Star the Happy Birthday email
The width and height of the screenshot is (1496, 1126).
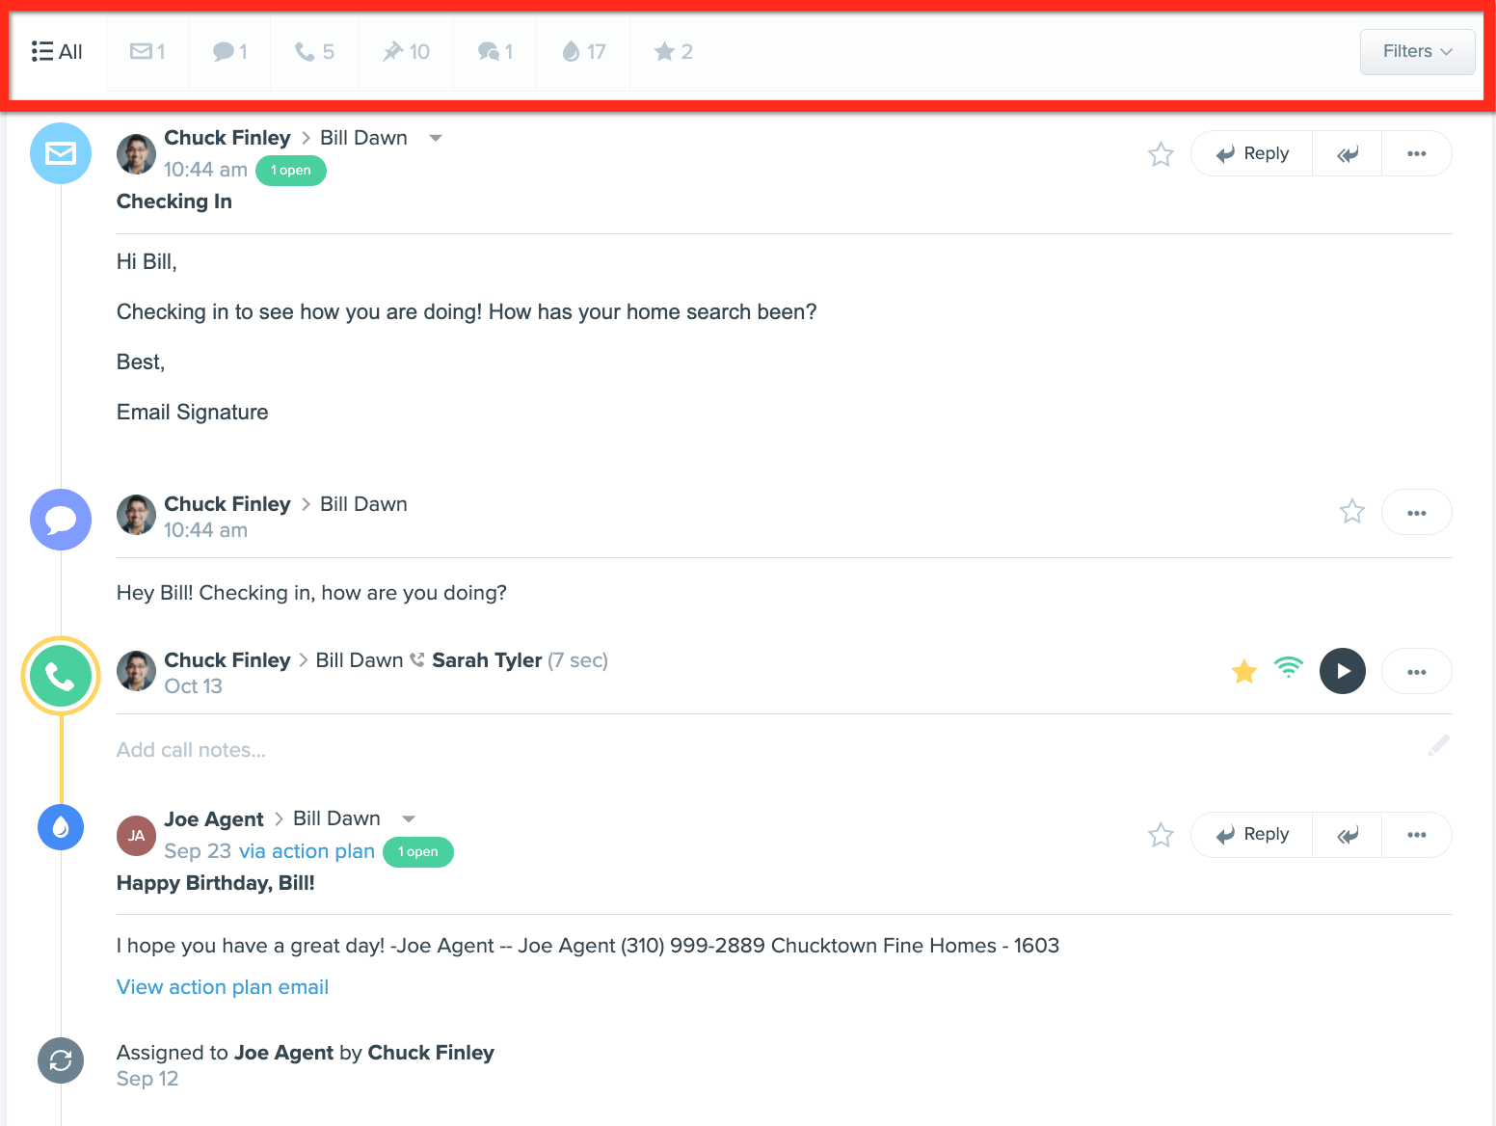pyautogui.click(x=1161, y=835)
